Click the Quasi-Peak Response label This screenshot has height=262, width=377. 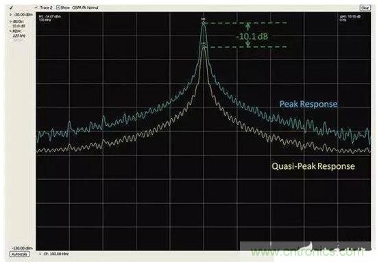(x=313, y=166)
